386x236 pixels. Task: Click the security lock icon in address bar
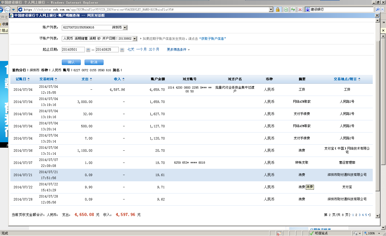278,9
